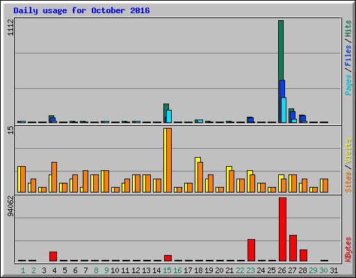This screenshot has height=278, width=356.
Task: Click day label '29' on the x-axis
Action: click(313, 270)
